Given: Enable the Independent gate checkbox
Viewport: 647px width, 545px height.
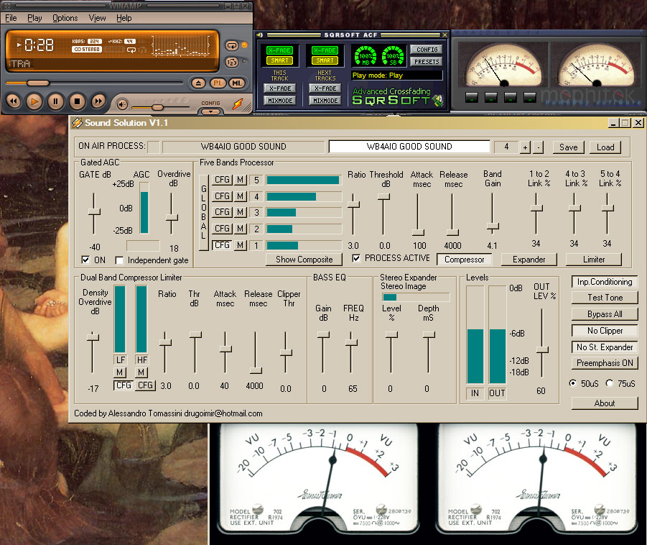Looking at the screenshot, I should point(119,260).
